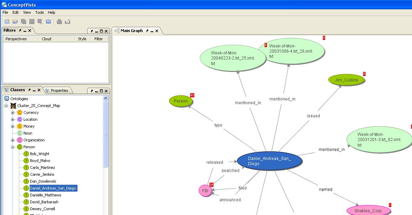Click the orange Currency class icon
The image size is (412, 215).
(20, 112)
